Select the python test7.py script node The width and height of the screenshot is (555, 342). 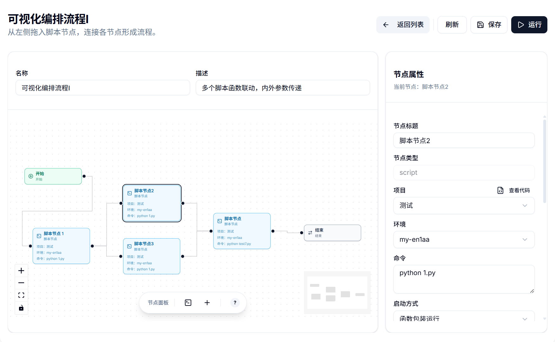point(242,231)
